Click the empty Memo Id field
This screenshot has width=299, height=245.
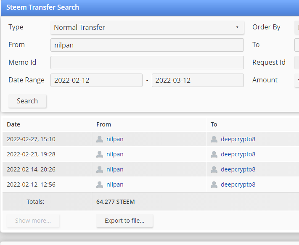[x=147, y=63]
